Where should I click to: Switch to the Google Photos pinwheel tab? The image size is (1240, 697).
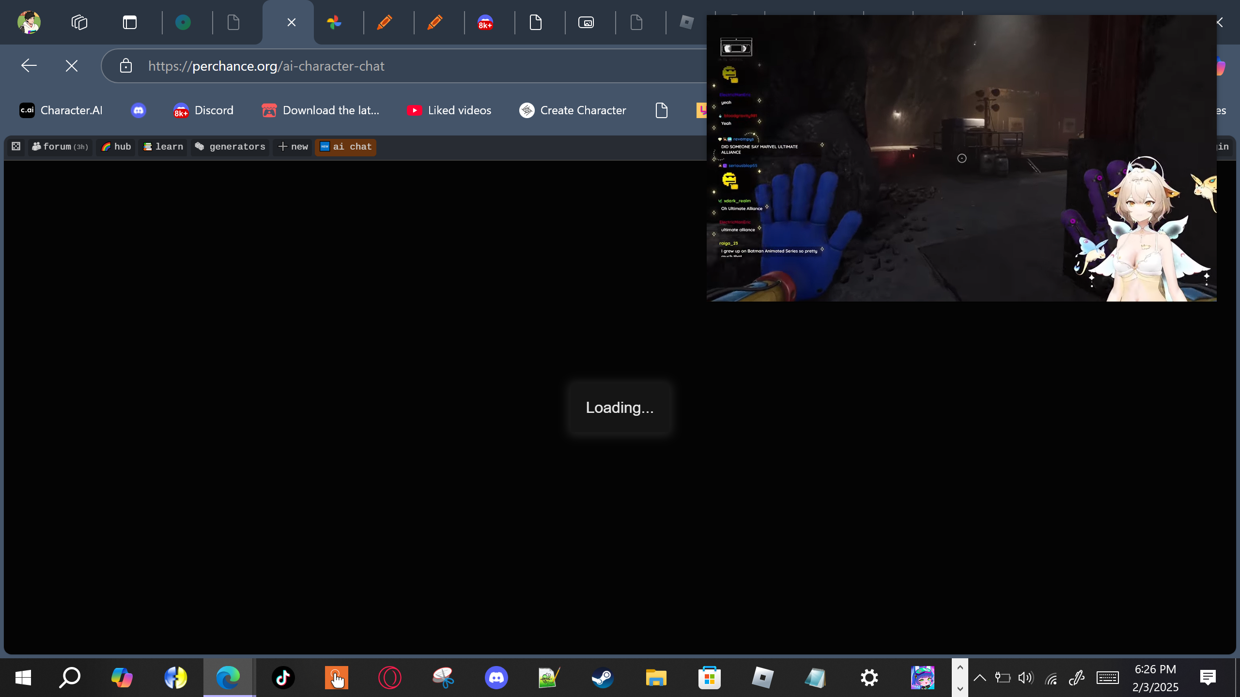click(x=334, y=22)
